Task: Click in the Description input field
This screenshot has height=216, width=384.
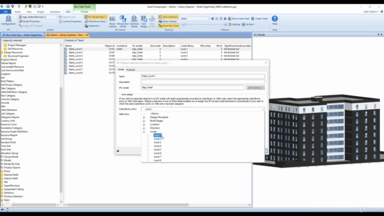Action: (x=203, y=82)
